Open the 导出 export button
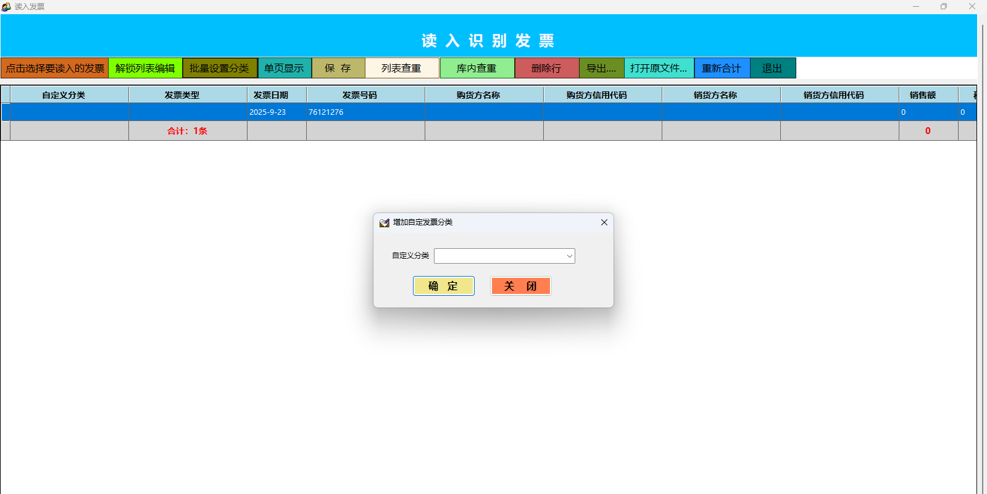 [602, 68]
